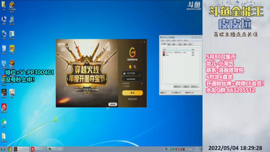Viewport: 270px width, 152px height.
Task: Choose WeChat login method in WeGame
Action: [x=135, y=67]
